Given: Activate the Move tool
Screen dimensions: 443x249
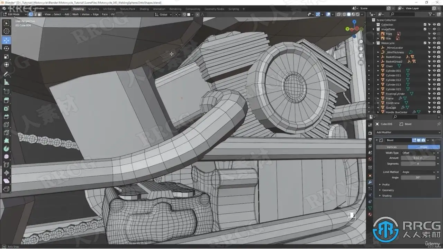Looking at the screenshot, I should coord(6,40).
